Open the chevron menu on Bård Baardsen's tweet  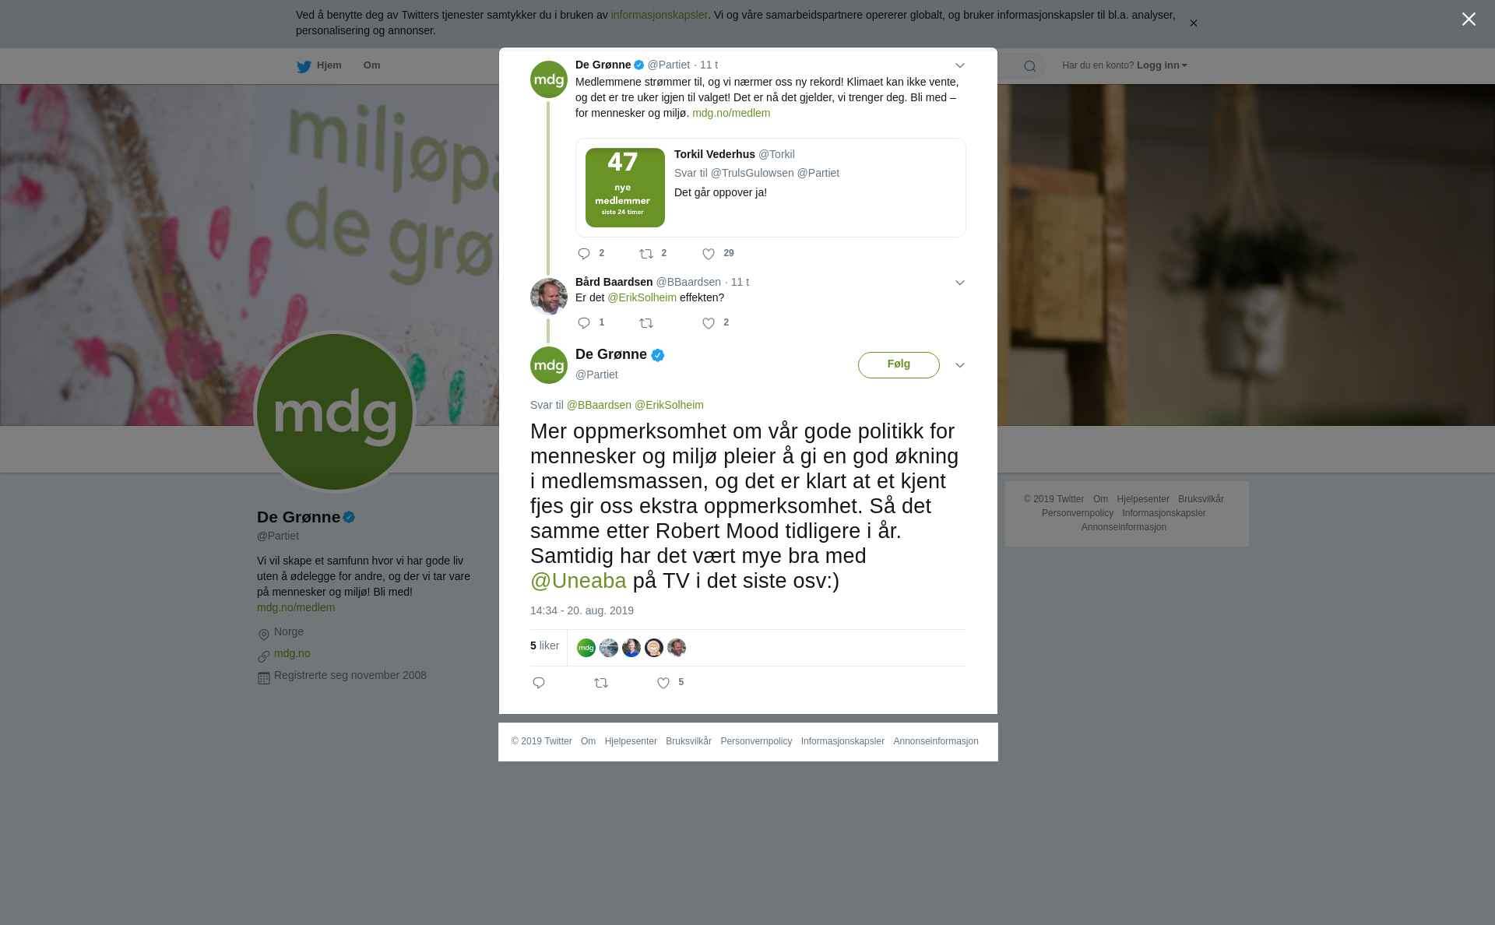click(960, 283)
